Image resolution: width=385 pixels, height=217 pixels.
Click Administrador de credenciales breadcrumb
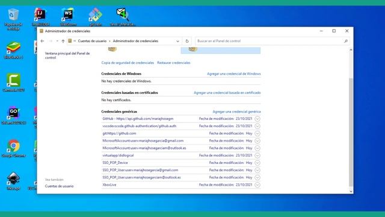pos(135,41)
